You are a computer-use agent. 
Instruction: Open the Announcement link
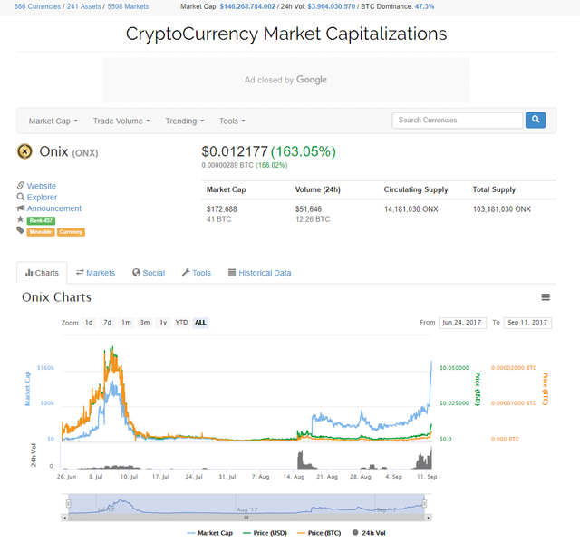point(54,208)
